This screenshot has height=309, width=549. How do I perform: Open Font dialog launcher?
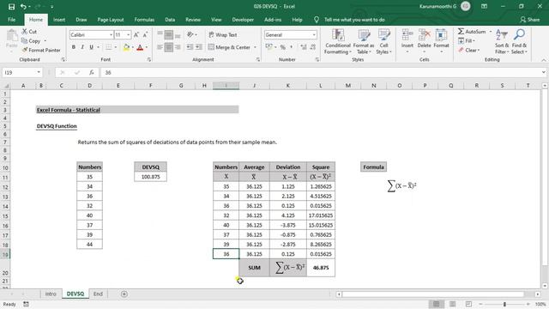pyautogui.click(x=149, y=60)
